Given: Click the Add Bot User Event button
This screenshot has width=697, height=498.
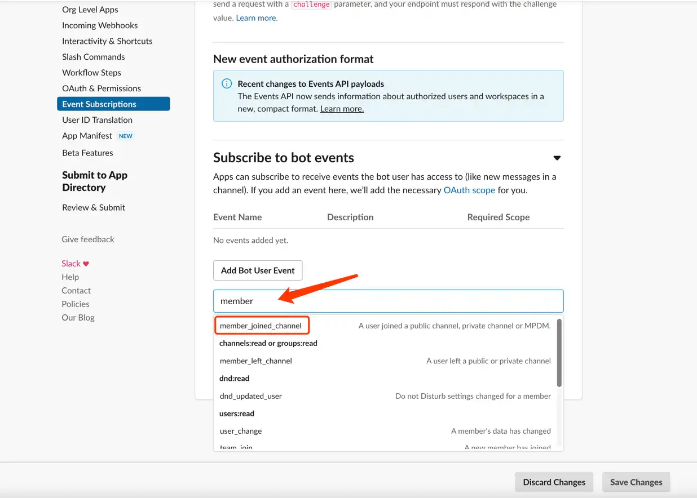Looking at the screenshot, I should 258,270.
